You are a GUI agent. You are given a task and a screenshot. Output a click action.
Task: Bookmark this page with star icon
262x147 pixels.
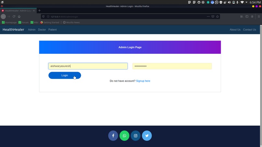[217, 17]
